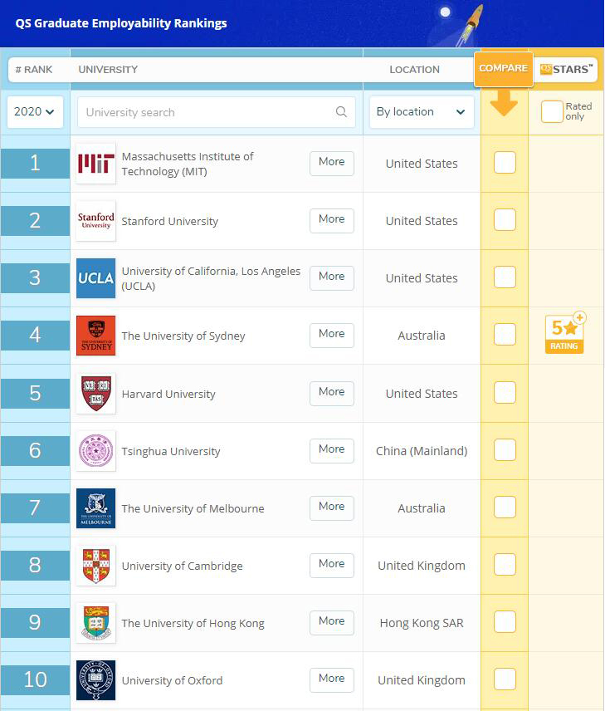Click the Harvard University shield logo
Screen dimensions: 605x711
click(95, 394)
